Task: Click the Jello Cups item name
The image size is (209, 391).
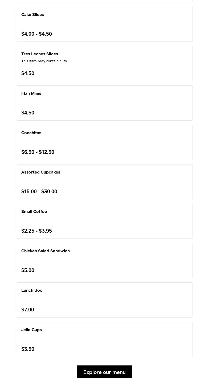Action: [x=31, y=330]
